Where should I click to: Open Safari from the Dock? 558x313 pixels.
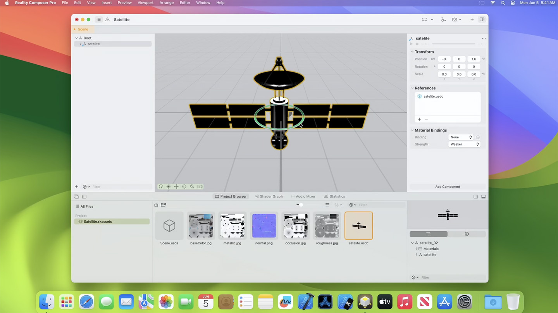click(x=86, y=301)
